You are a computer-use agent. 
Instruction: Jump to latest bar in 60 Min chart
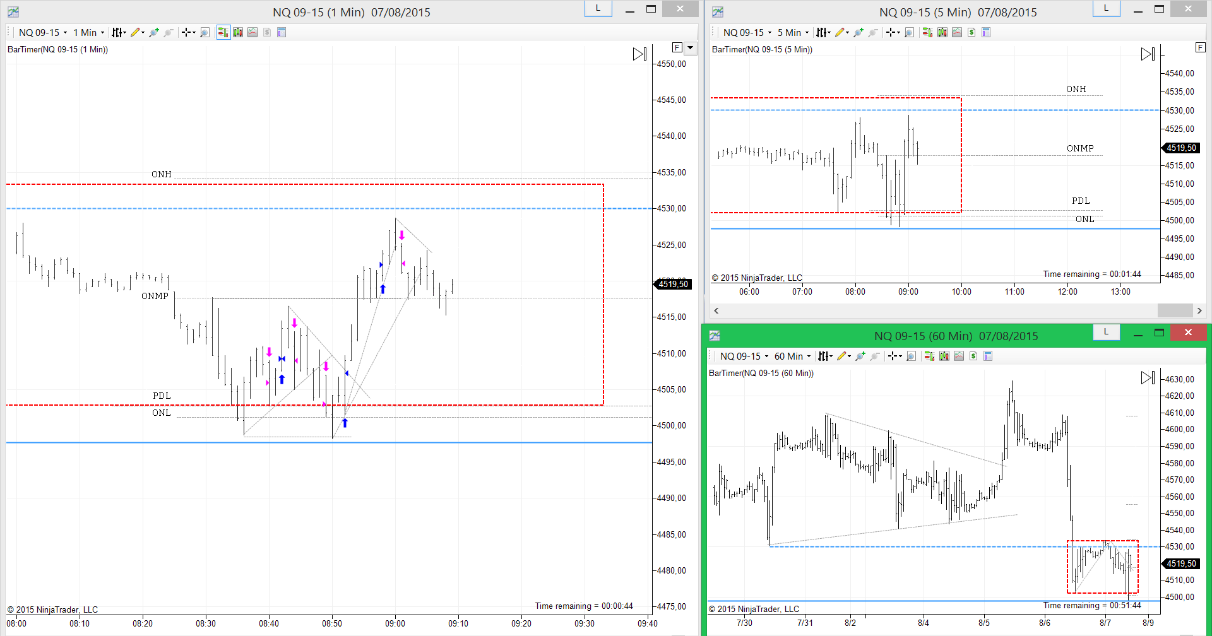tap(1148, 378)
